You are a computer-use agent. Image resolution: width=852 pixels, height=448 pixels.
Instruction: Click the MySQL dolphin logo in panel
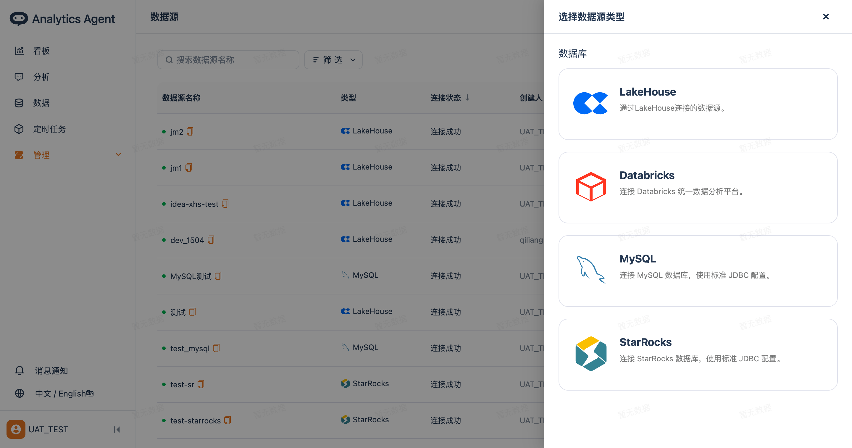pos(591,270)
